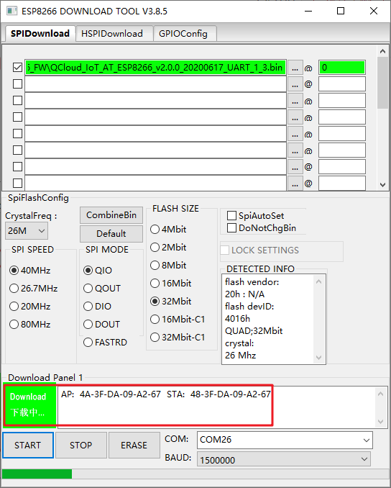This screenshot has height=488, width=391.
Task: Click the address field containing 0
Action: (x=342, y=68)
